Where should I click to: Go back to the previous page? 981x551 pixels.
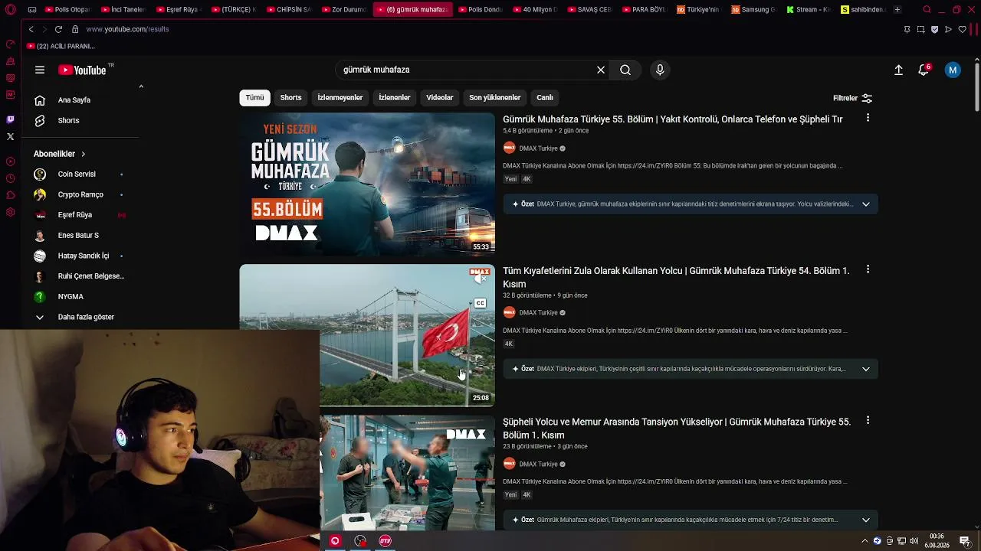tap(31, 29)
